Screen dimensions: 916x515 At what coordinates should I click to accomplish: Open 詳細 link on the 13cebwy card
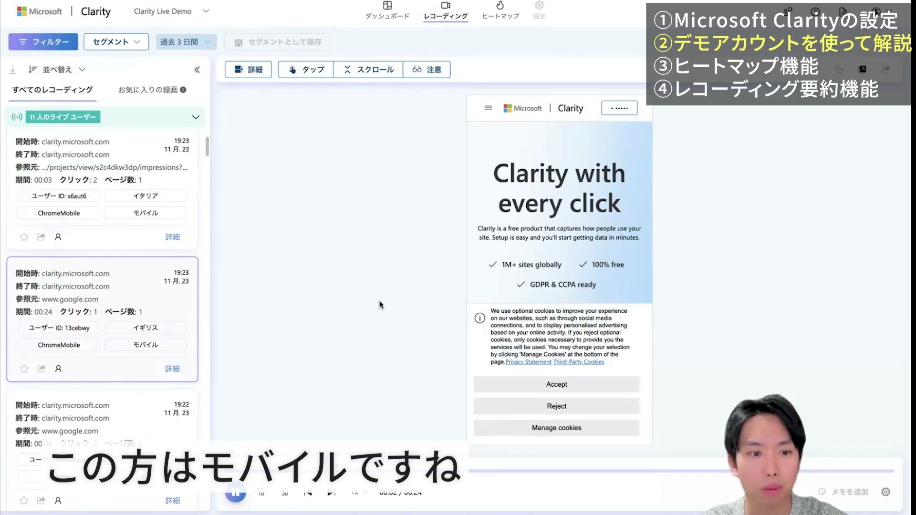pyautogui.click(x=173, y=369)
